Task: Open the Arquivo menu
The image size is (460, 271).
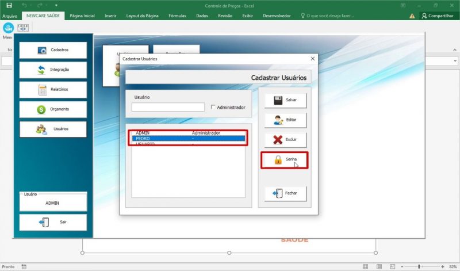Action: pos(10,16)
